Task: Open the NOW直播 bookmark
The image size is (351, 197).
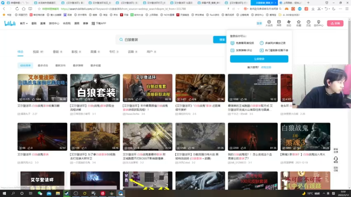Action: click(167, 15)
